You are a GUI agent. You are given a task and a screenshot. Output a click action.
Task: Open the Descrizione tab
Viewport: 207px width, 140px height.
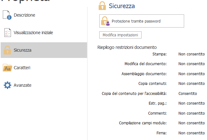[x=24, y=15]
